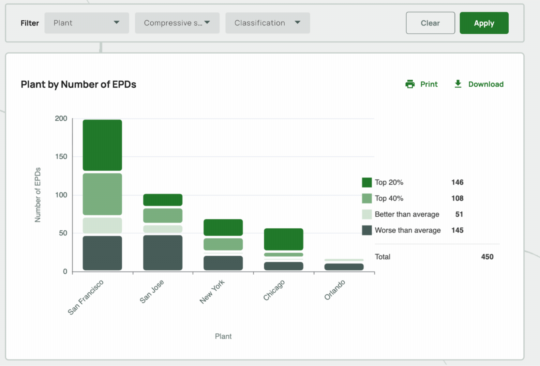Select San Jose Top 40% bar segment

coord(163,216)
